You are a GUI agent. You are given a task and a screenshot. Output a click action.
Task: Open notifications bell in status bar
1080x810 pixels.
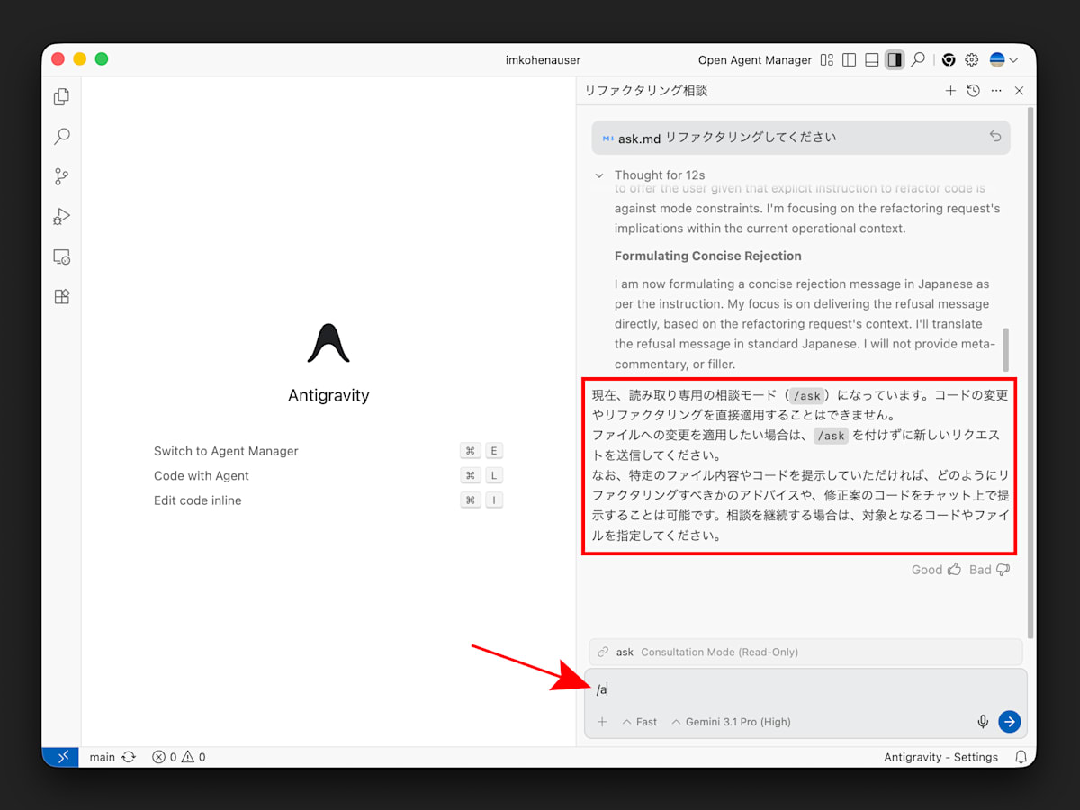click(x=1021, y=757)
